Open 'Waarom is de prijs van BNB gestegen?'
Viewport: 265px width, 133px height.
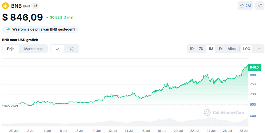click(x=40, y=29)
